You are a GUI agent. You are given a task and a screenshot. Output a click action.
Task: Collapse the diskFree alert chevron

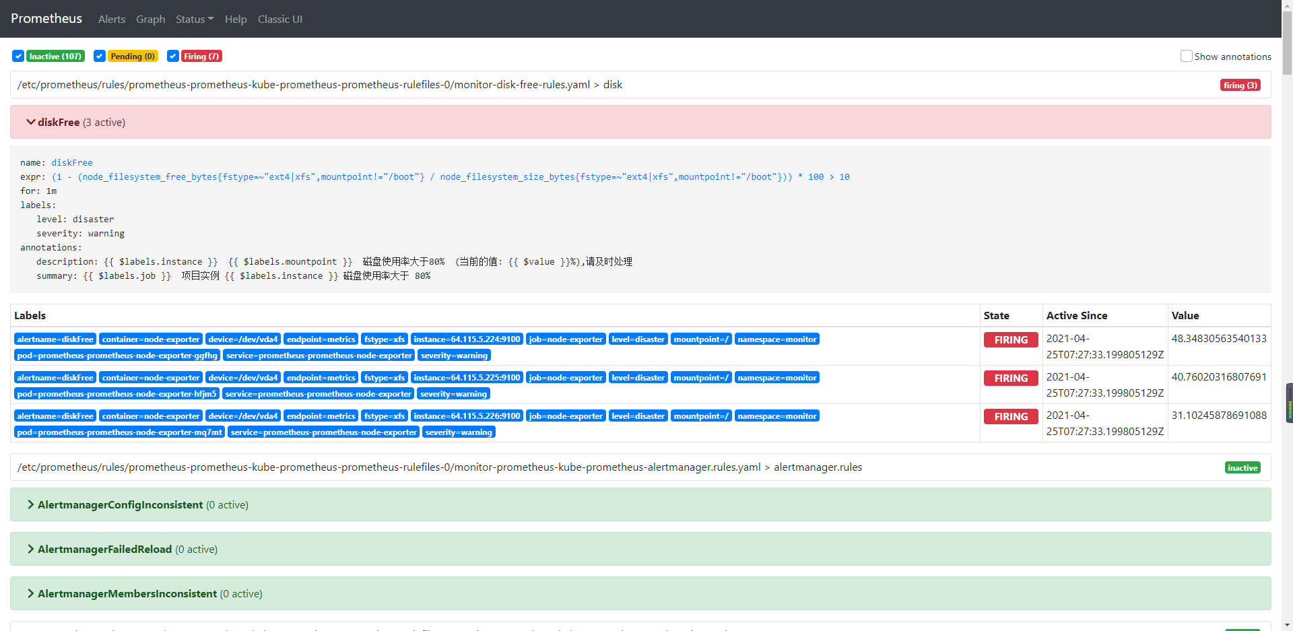(30, 122)
